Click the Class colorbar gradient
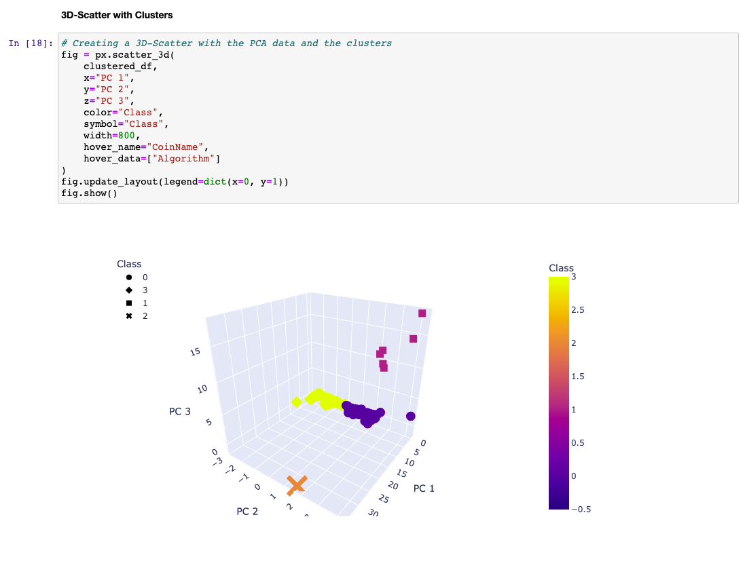Image resolution: width=745 pixels, height=576 pixels. [559, 393]
